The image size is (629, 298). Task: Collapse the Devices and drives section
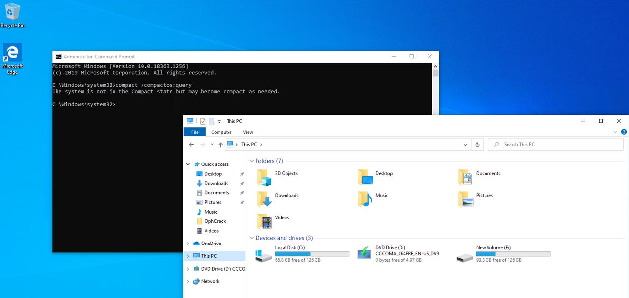251,238
